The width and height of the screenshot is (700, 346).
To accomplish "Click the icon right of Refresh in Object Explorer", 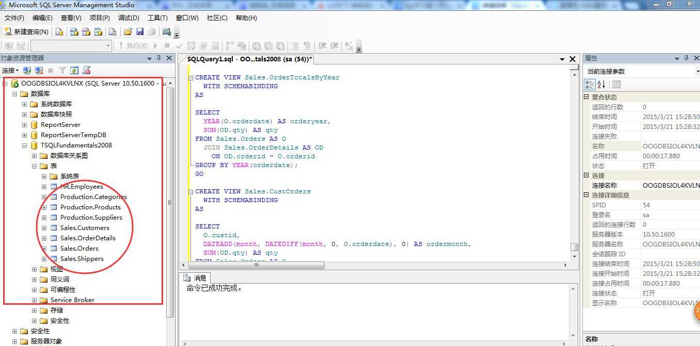I will click(x=87, y=70).
